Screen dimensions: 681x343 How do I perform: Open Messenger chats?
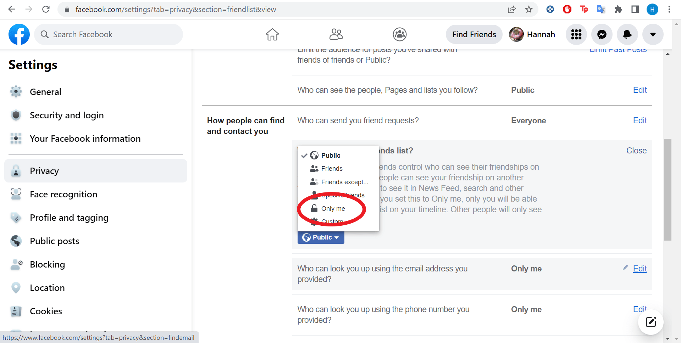click(x=602, y=34)
